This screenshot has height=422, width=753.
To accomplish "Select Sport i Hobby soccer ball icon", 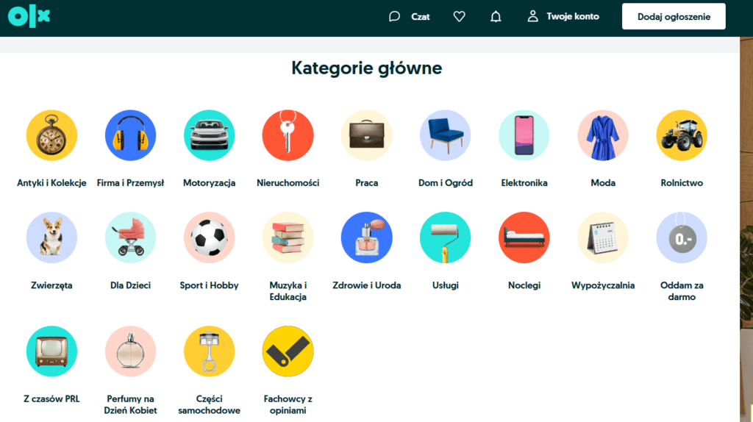I will point(209,237).
